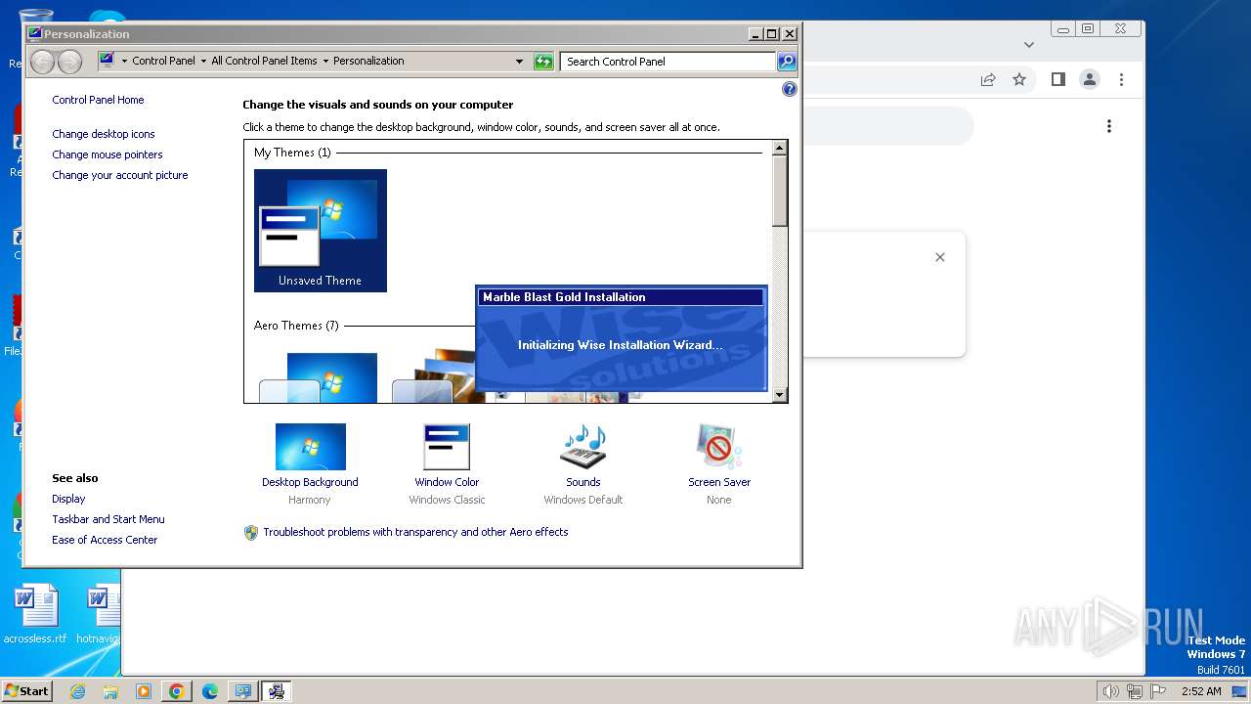Maximize the Personalization window
This screenshot has height=704, width=1251.
(x=772, y=33)
